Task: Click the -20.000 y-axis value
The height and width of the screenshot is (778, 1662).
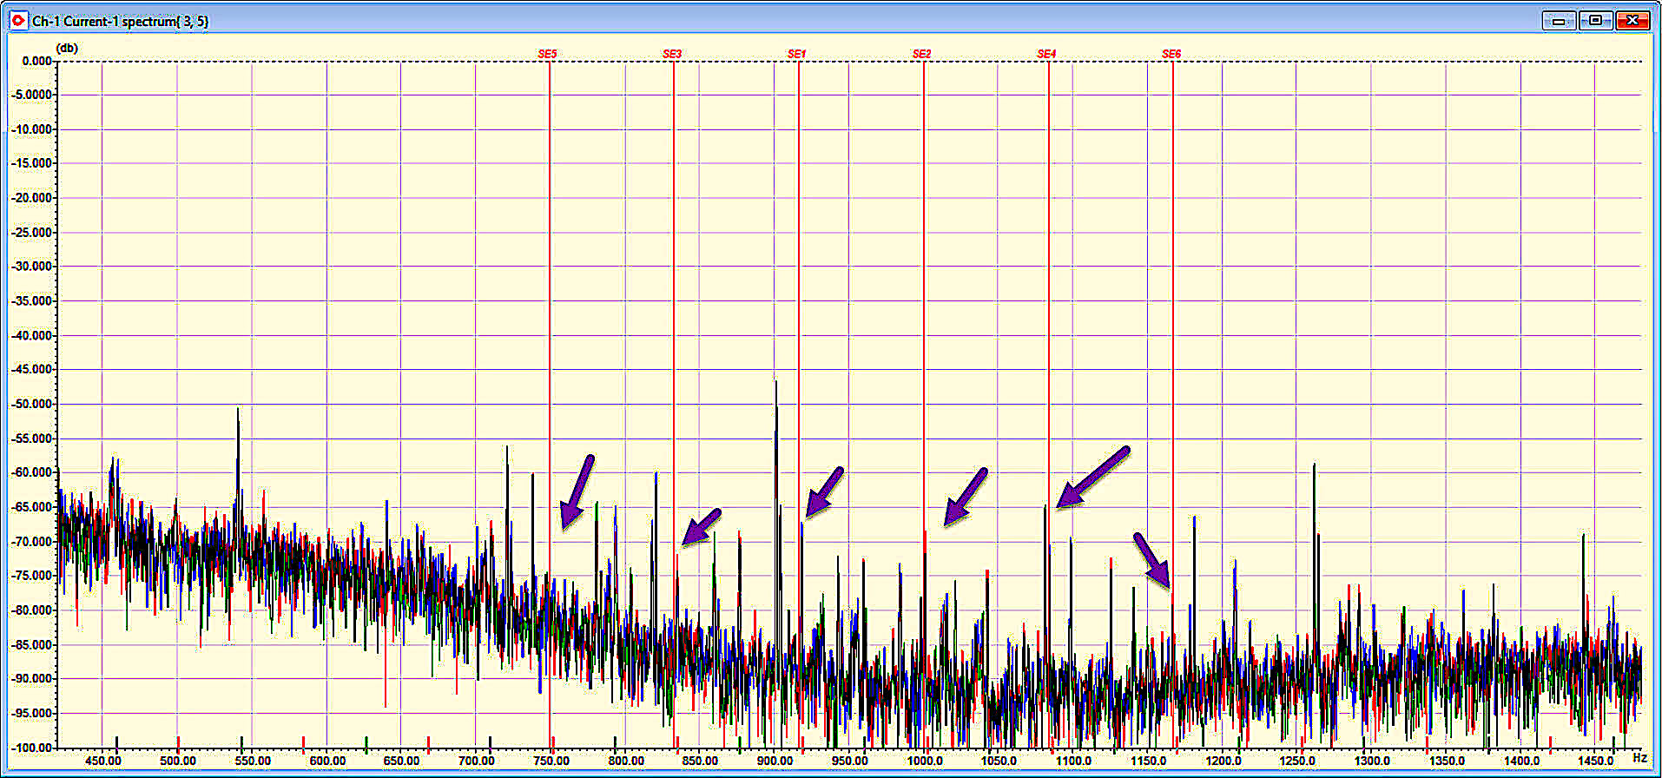Action: click(x=32, y=198)
